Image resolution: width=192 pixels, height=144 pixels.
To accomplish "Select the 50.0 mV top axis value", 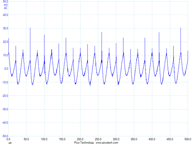I will coord(5,2).
